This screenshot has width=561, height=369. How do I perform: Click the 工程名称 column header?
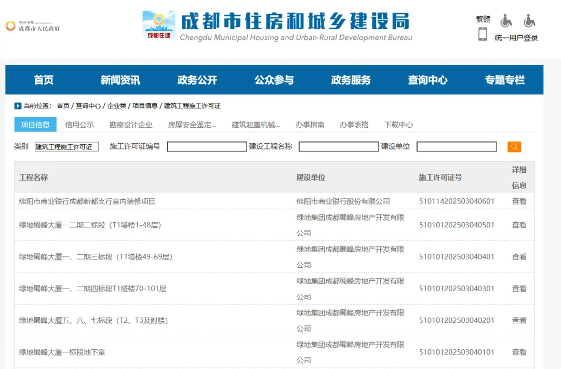[x=33, y=177]
